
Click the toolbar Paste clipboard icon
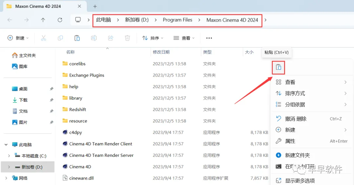77,38
